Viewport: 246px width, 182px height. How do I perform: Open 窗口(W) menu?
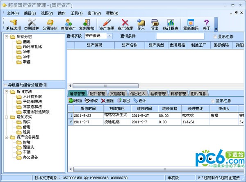click(x=94, y=14)
